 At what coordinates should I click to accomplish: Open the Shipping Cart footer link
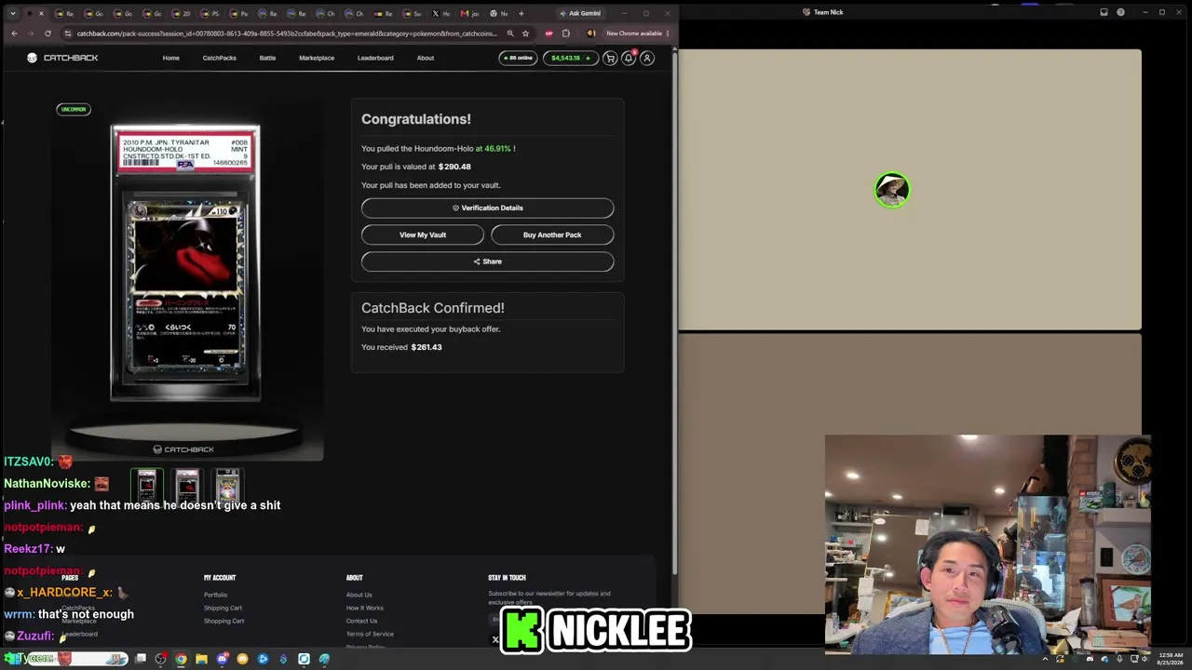[x=223, y=608]
